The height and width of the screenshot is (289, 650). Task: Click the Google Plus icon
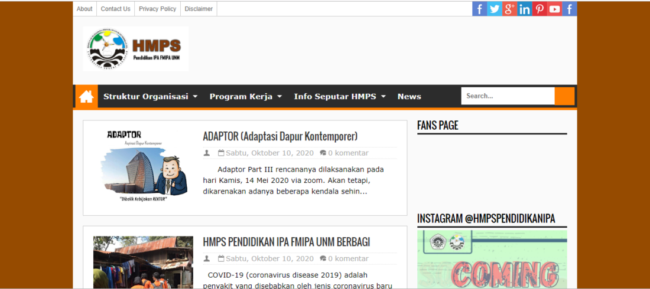pos(509,9)
